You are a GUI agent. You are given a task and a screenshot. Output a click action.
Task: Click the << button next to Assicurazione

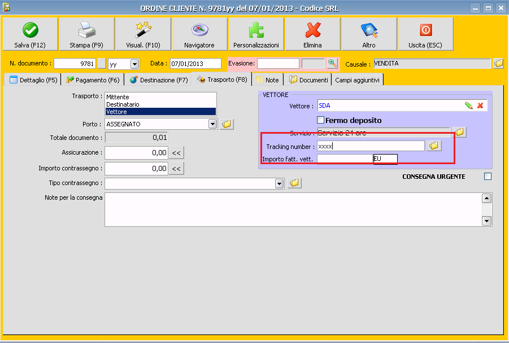[177, 152]
